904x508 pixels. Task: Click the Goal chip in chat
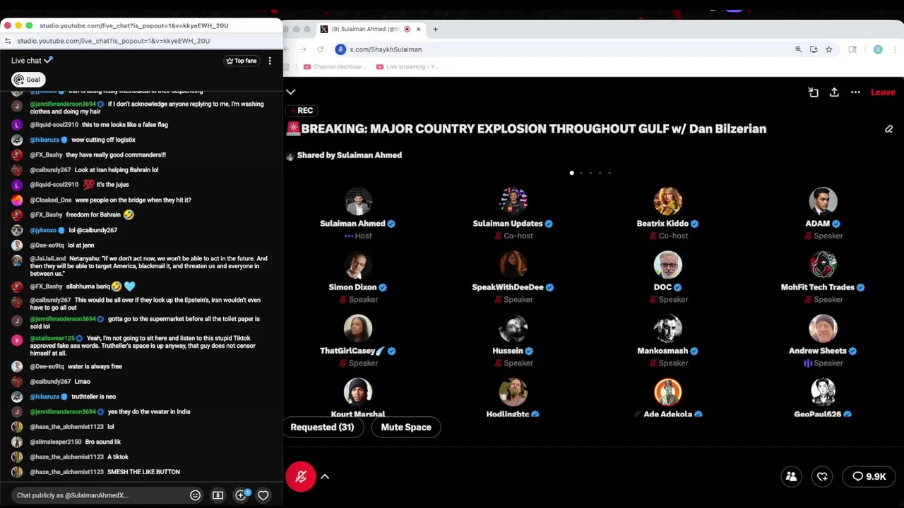click(27, 80)
